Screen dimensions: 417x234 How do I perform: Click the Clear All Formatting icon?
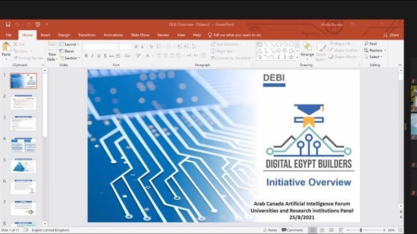click(x=151, y=47)
